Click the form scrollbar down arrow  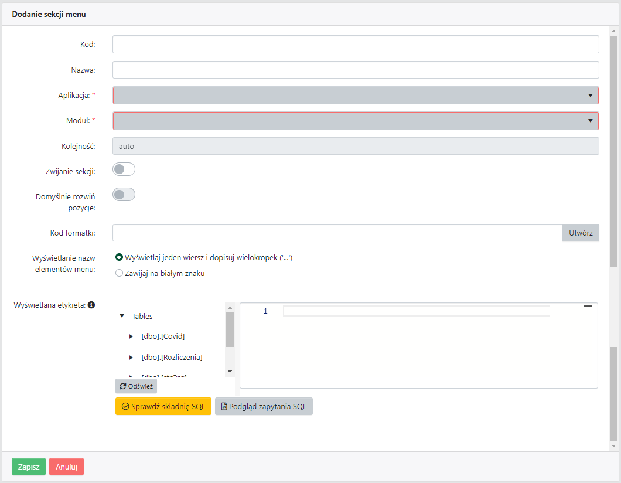point(614,446)
